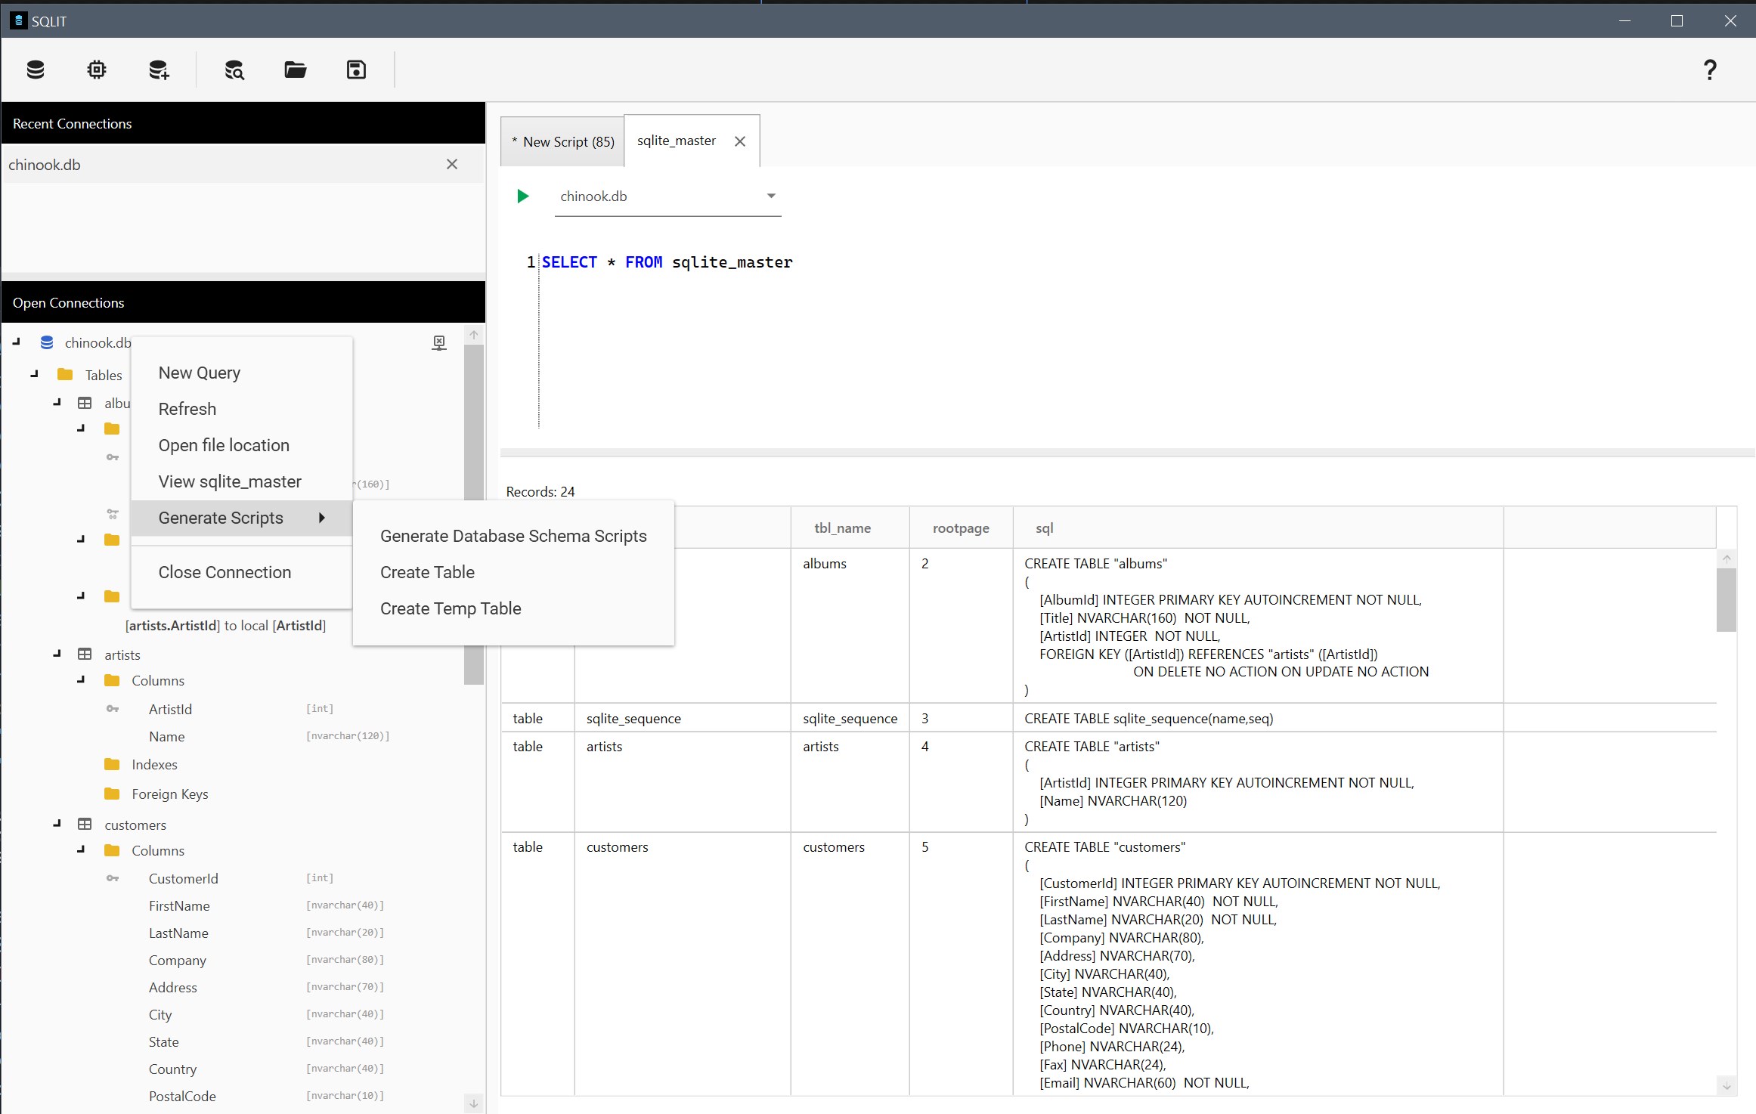Click the database search query icon
This screenshot has width=1756, height=1114.
tap(234, 70)
